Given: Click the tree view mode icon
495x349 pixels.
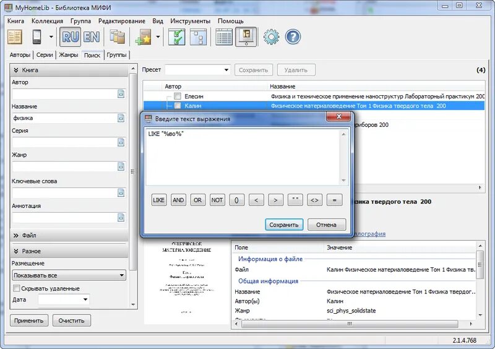Looking at the screenshot, I should (x=198, y=37).
